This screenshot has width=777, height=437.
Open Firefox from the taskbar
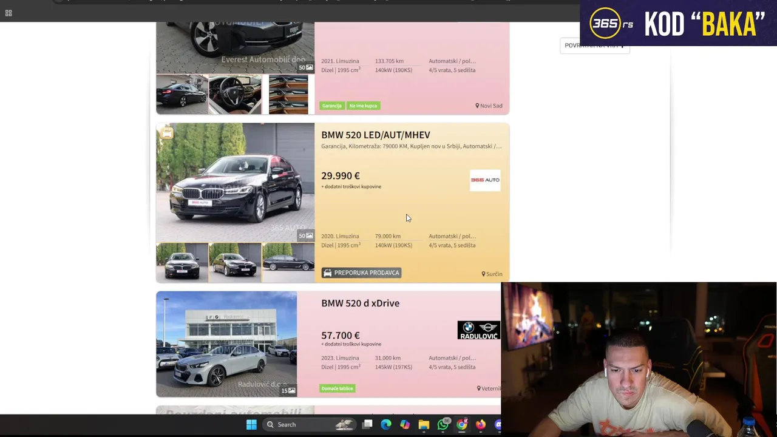481,424
